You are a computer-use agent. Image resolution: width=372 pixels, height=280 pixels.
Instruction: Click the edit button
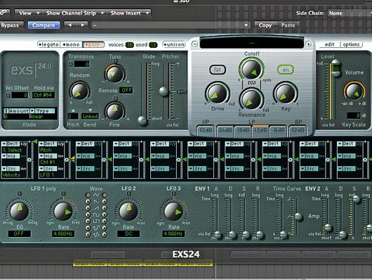329,44
